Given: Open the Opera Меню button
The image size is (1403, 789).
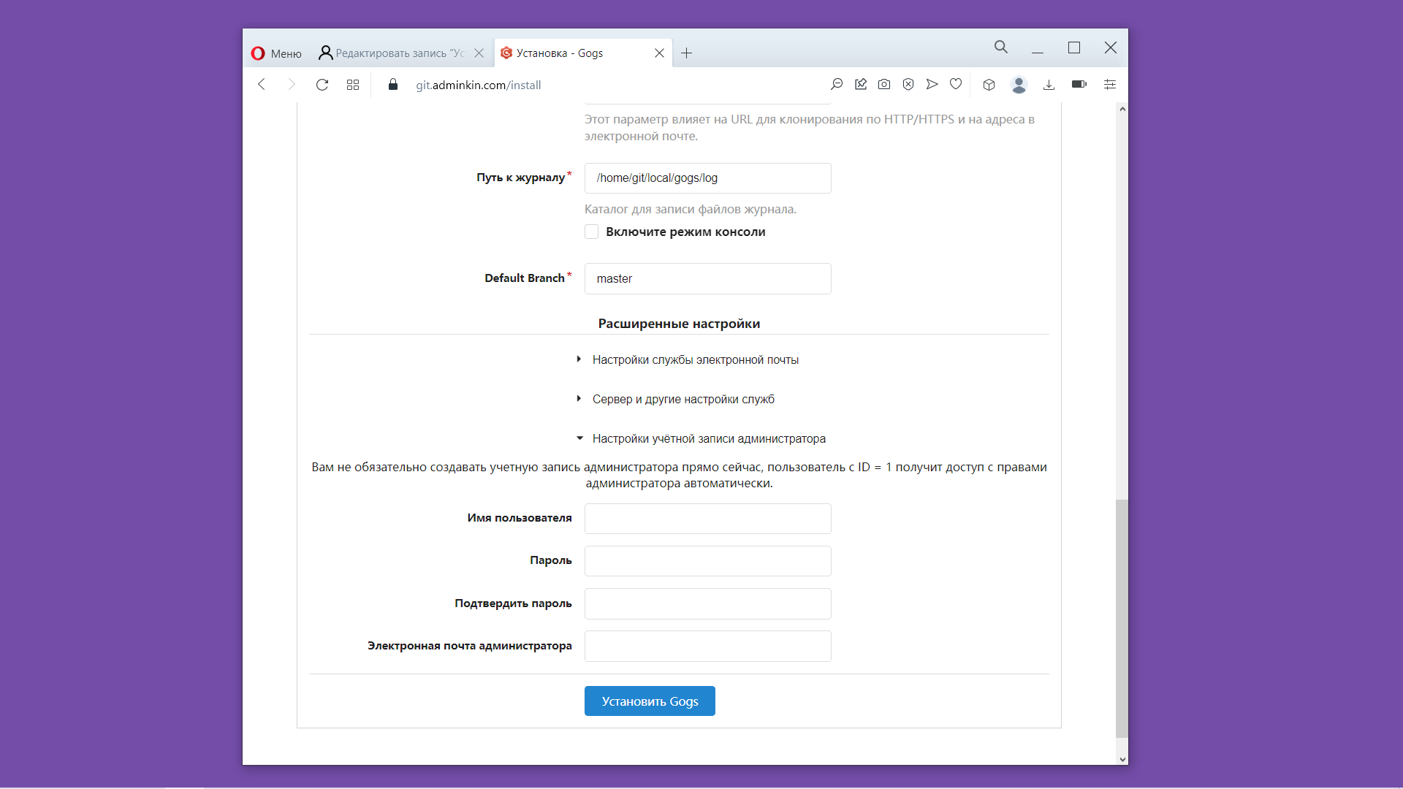Looking at the screenshot, I should (x=276, y=53).
